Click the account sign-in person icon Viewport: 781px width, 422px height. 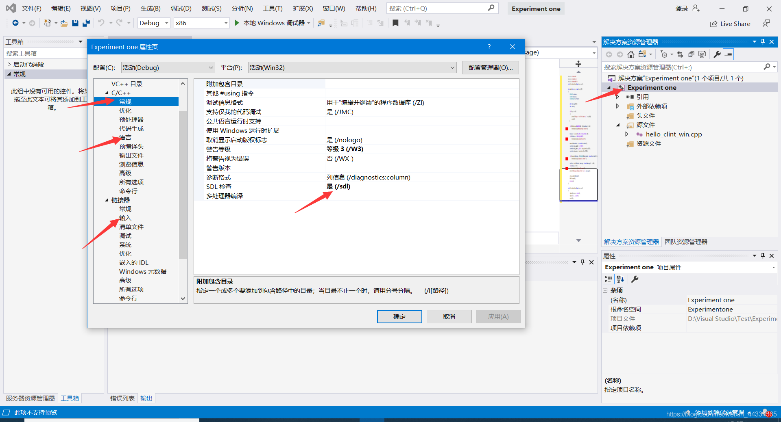click(696, 8)
